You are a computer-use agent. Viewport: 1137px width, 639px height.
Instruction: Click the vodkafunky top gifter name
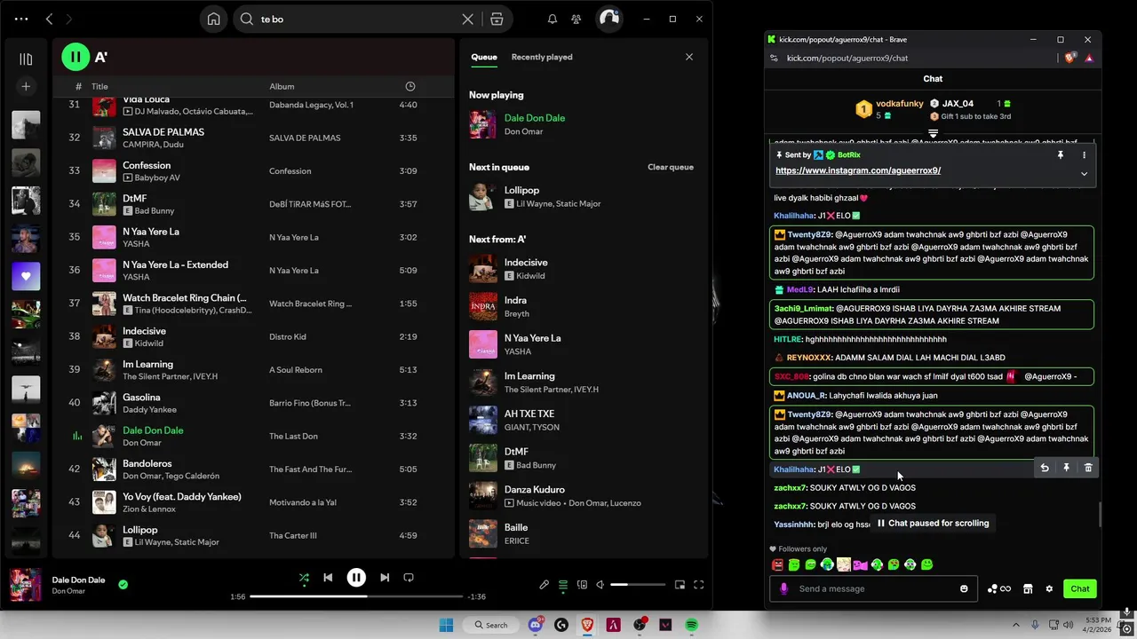[900, 104]
